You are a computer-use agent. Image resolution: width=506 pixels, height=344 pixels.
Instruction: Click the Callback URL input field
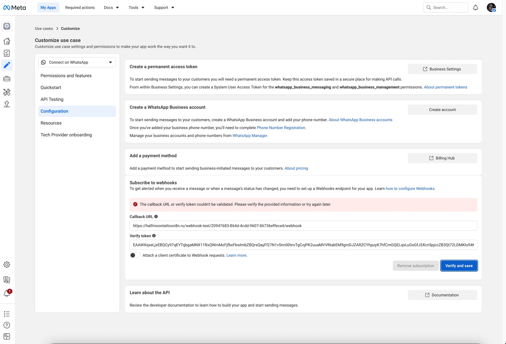pyautogui.click(x=303, y=226)
